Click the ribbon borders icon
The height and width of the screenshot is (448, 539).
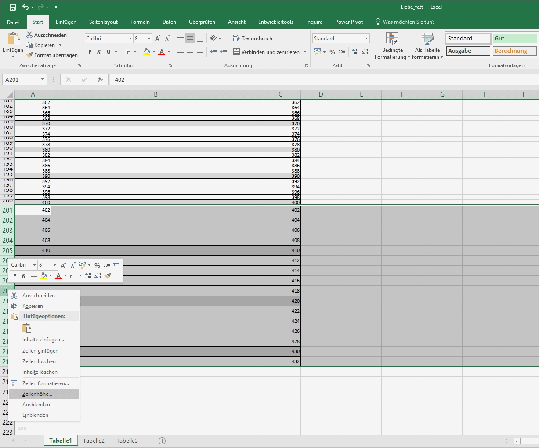127,52
